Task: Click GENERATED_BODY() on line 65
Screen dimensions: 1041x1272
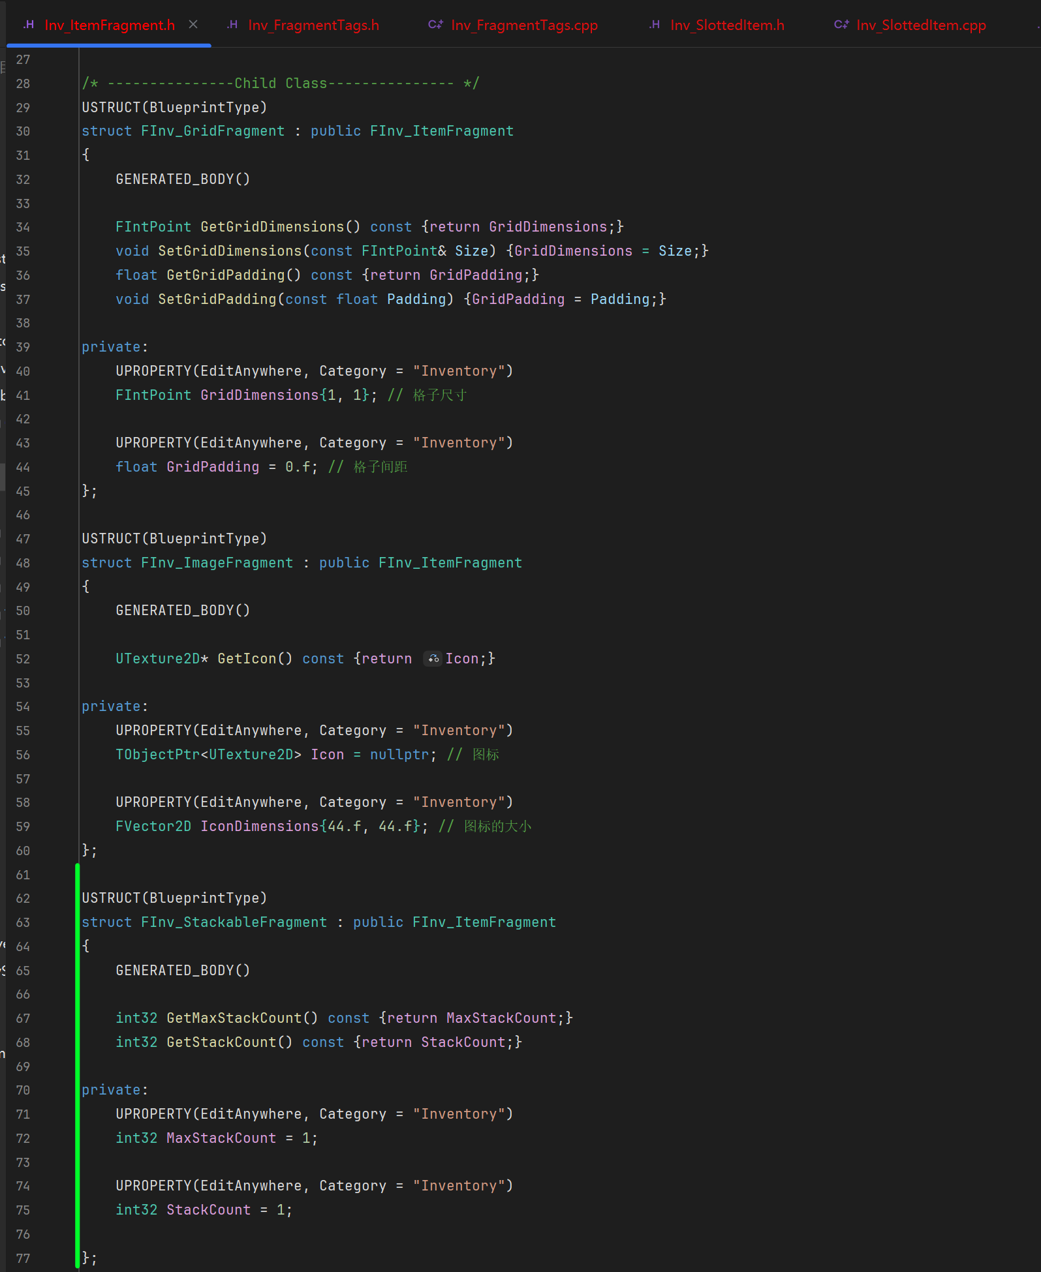Action: (183, 971)
